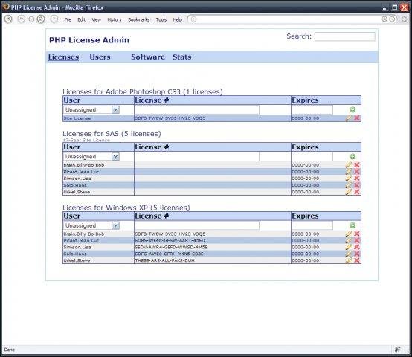Edit Windows XP license for Solo, Hans
412x357 pixels.
348,254
